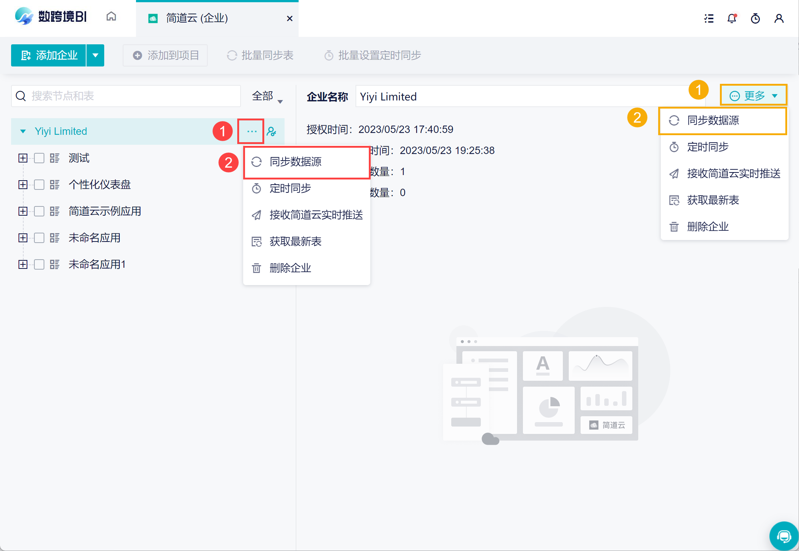Open the user account icon
The image size is (799, 551).
pos(779,18)
